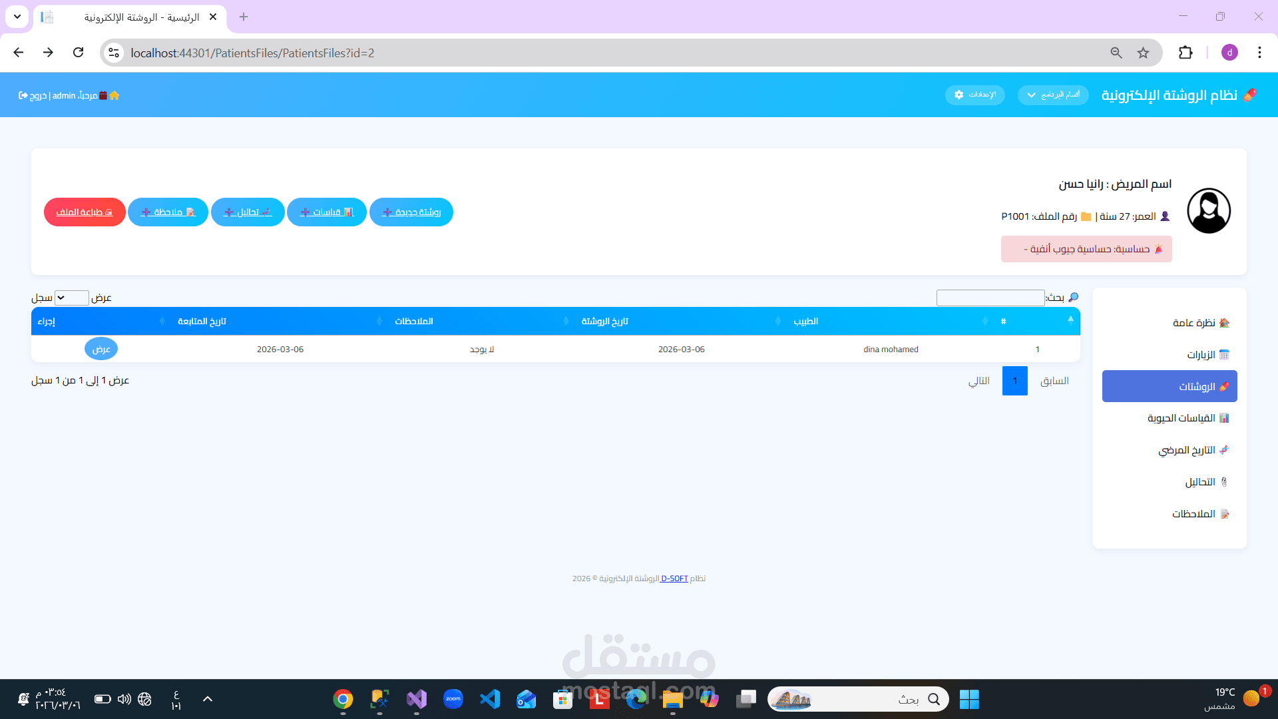Viewport: 1278px width, 719px height.
Task: Click the patient avatar profile picture
Action: pyautogui.click(x=1209, y=211)
